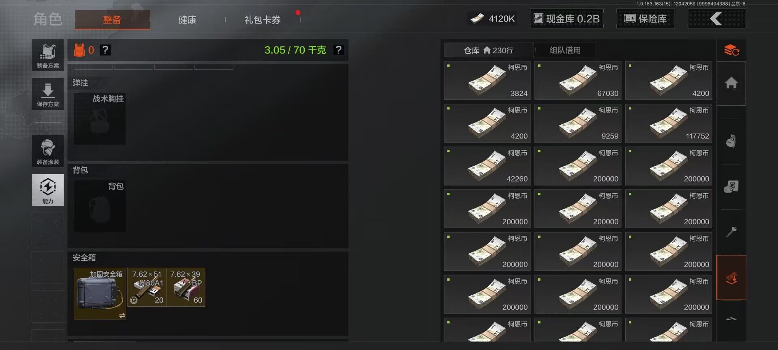Viewport: 778px width, 350px height.
Task: Open the 装备涂装 skin icon
Action: 48,151
